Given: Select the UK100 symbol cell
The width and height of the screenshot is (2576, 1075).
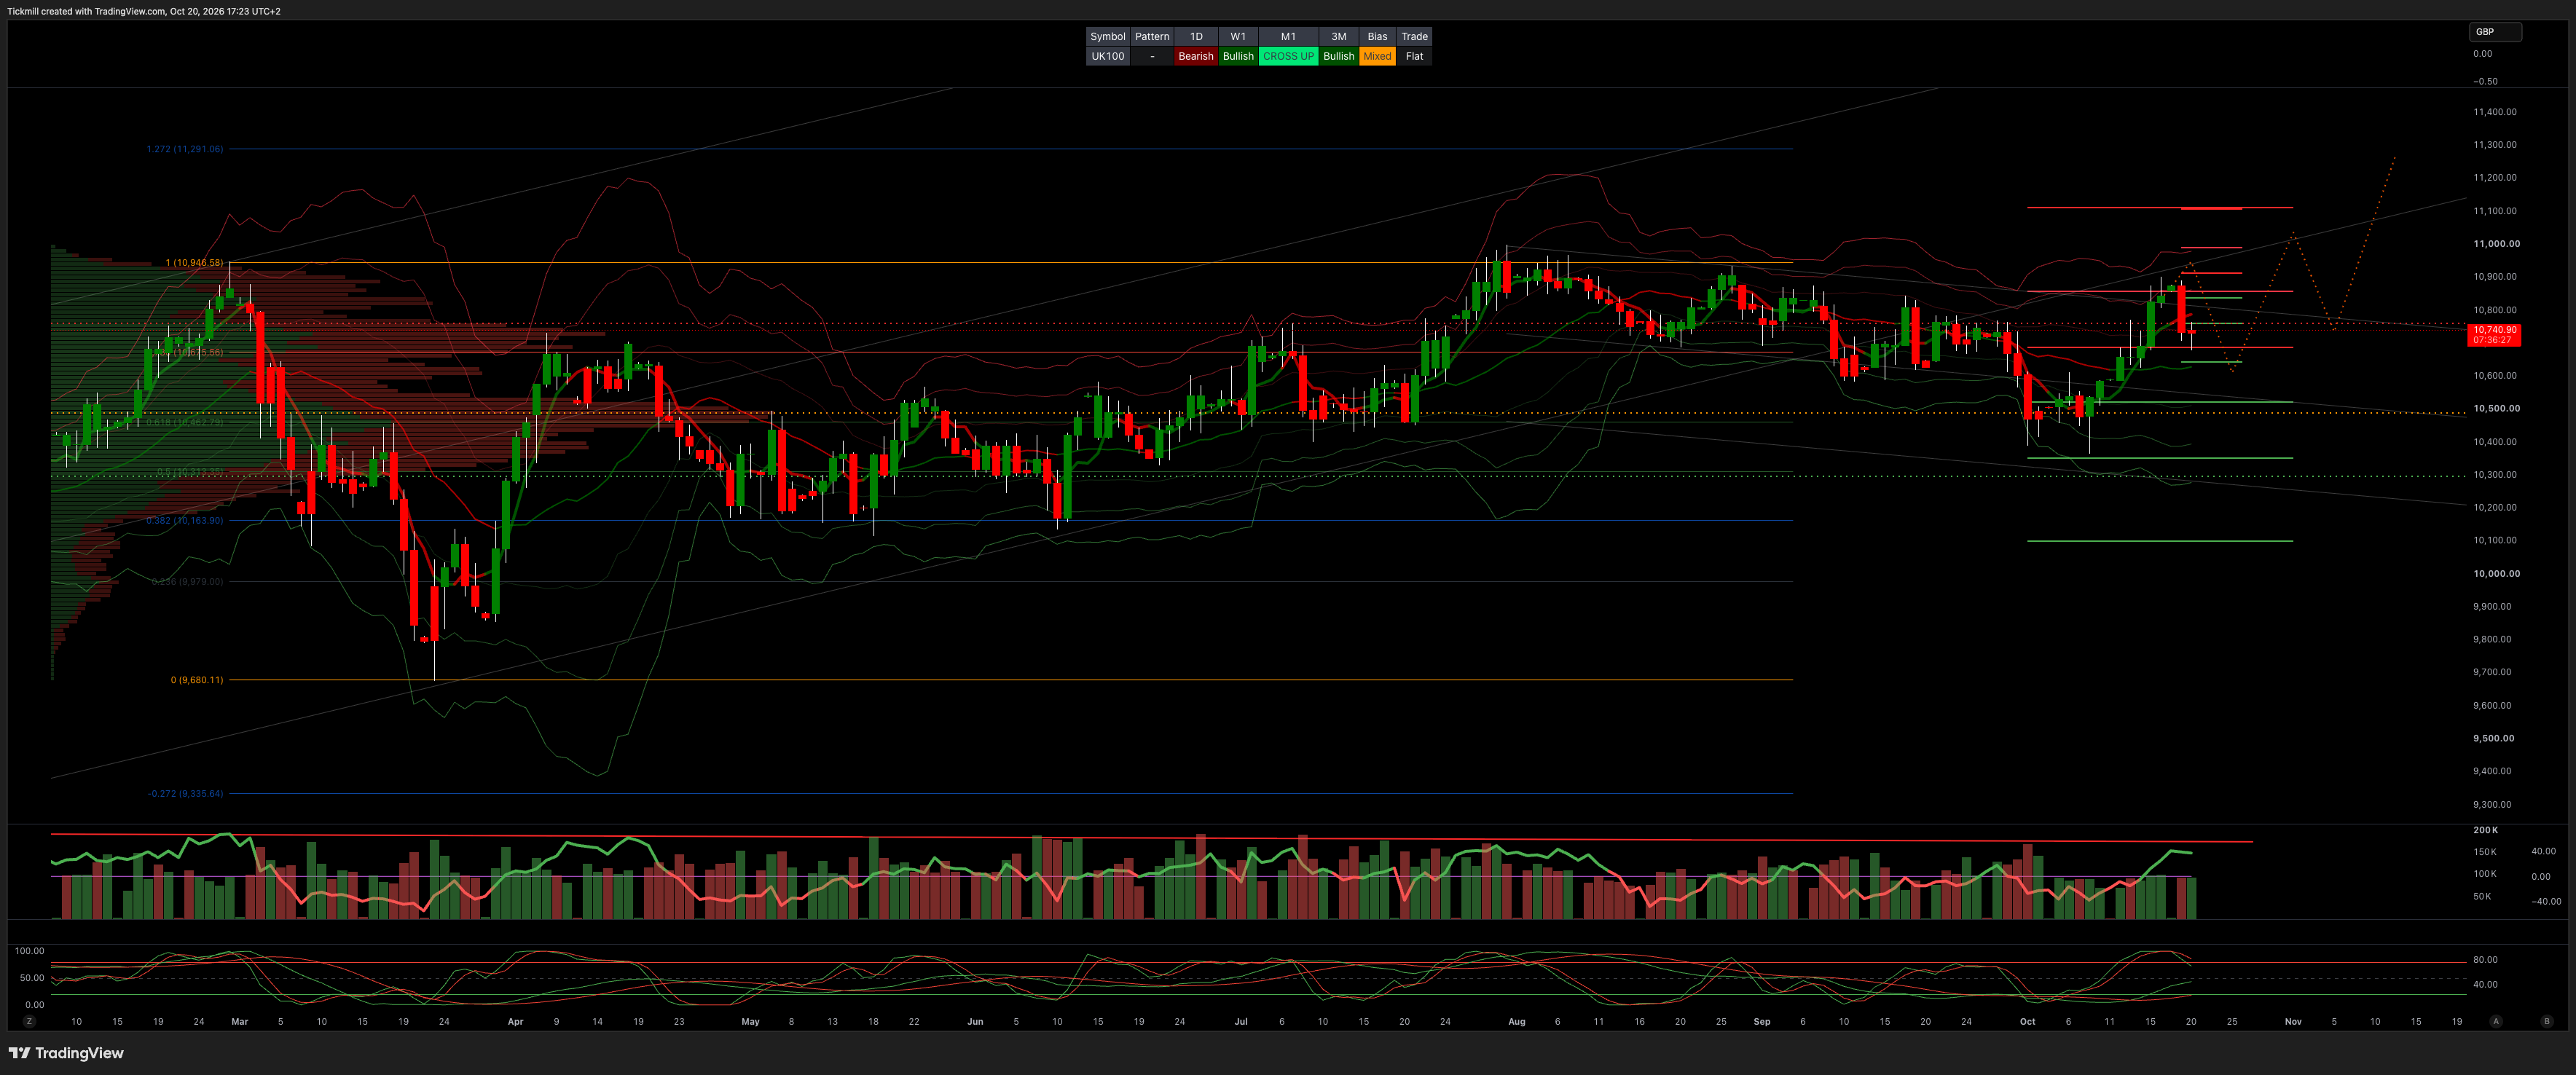Looking at the screenshot, I should point(1107,56).
